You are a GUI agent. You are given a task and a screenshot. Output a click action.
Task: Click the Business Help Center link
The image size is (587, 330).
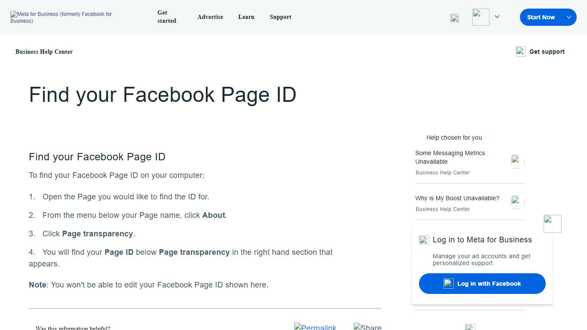(x=44, y=52)
